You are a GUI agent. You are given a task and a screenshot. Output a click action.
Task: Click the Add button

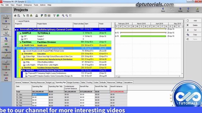[193, 21]
